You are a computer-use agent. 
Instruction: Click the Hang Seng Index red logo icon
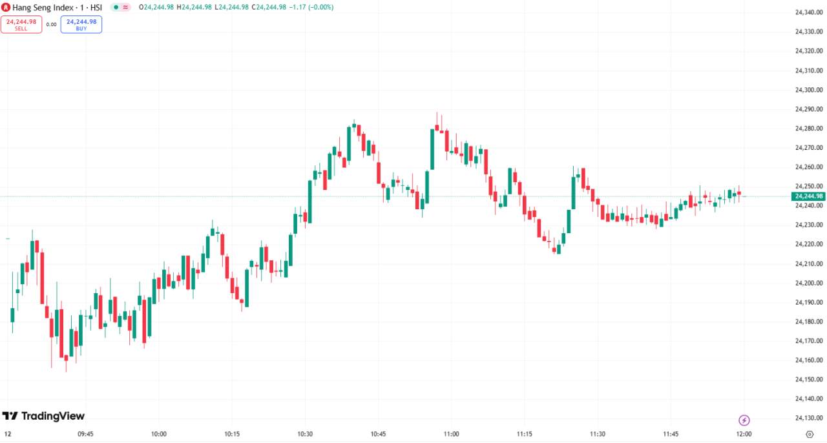click(x=6, y=7)
